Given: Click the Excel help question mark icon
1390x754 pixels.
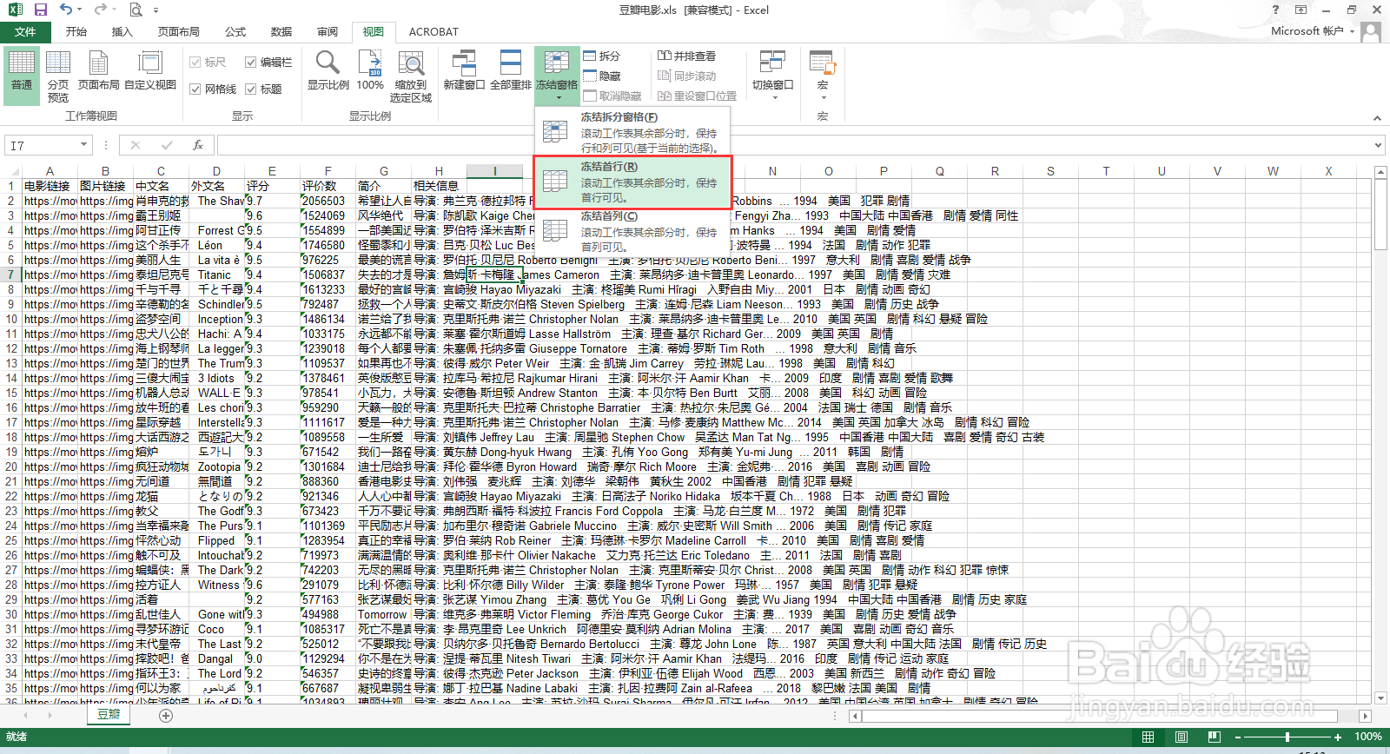Looking at the screenshot, I should pyautogui.click(x=1275, y=10).
